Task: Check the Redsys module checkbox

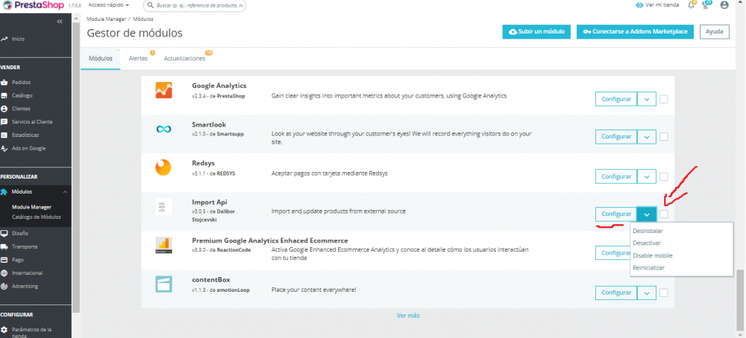Action: tap(664, 176)
